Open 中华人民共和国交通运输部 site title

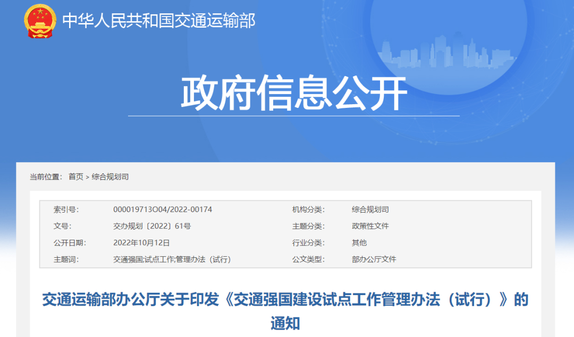point(158,21)
